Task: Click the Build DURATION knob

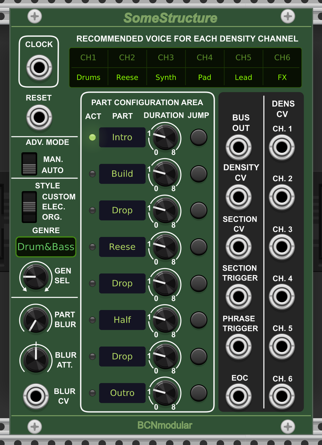Action: [165, 174]
